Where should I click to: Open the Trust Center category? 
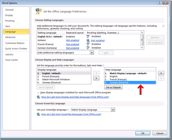tap(16, 60)
